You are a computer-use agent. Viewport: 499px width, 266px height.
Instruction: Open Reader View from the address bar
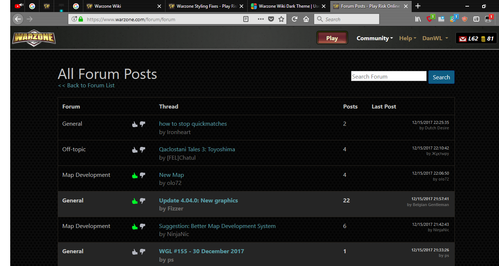(x=245, y=19)
